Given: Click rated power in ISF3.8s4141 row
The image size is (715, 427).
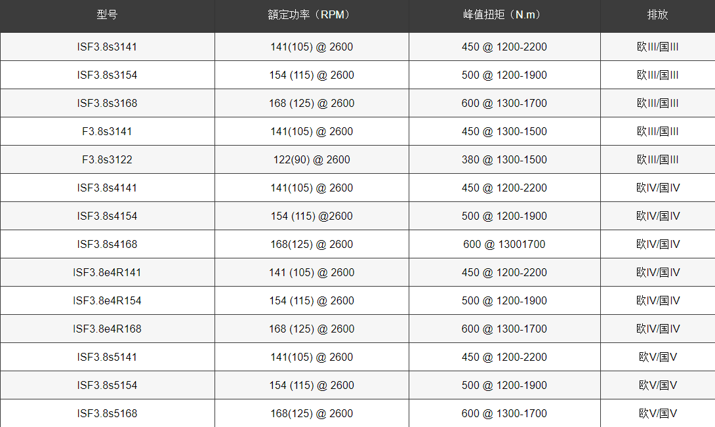Looking at the screenshot, I should (312, 188).
